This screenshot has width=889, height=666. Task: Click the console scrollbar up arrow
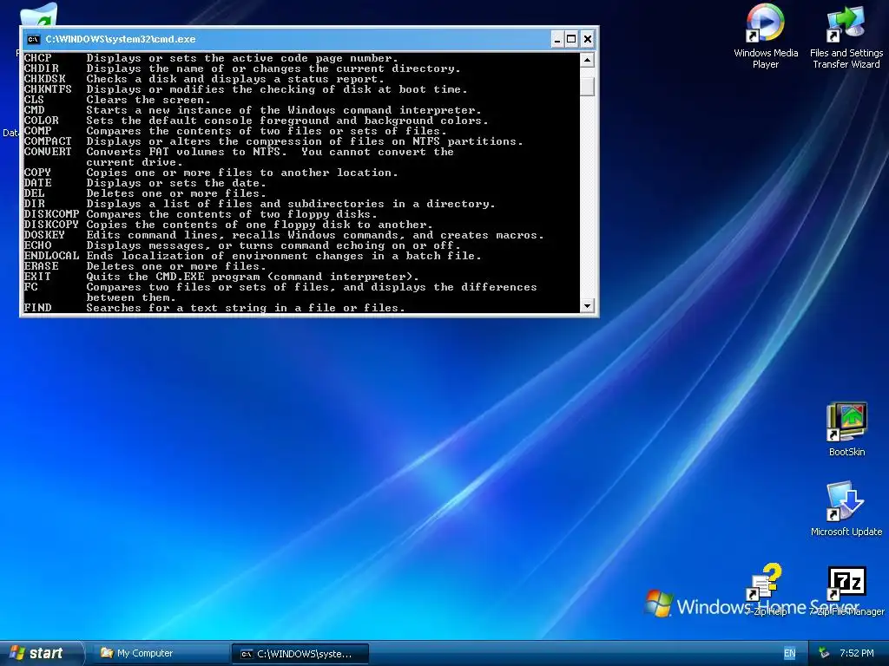pyautogui.click(x=587, y=60)
